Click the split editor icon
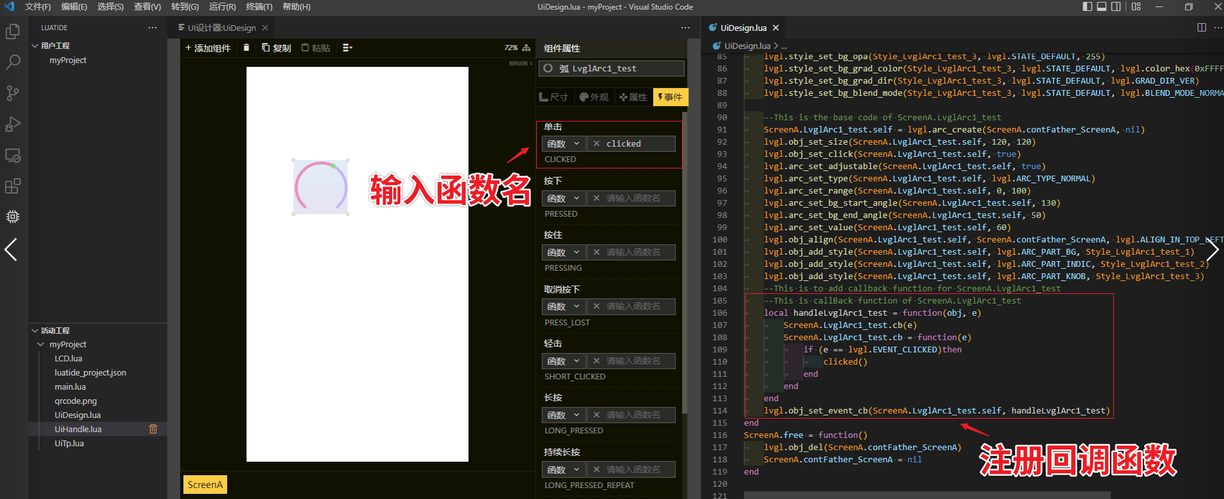The image size is (1224, 499). tap(1201, 28)
